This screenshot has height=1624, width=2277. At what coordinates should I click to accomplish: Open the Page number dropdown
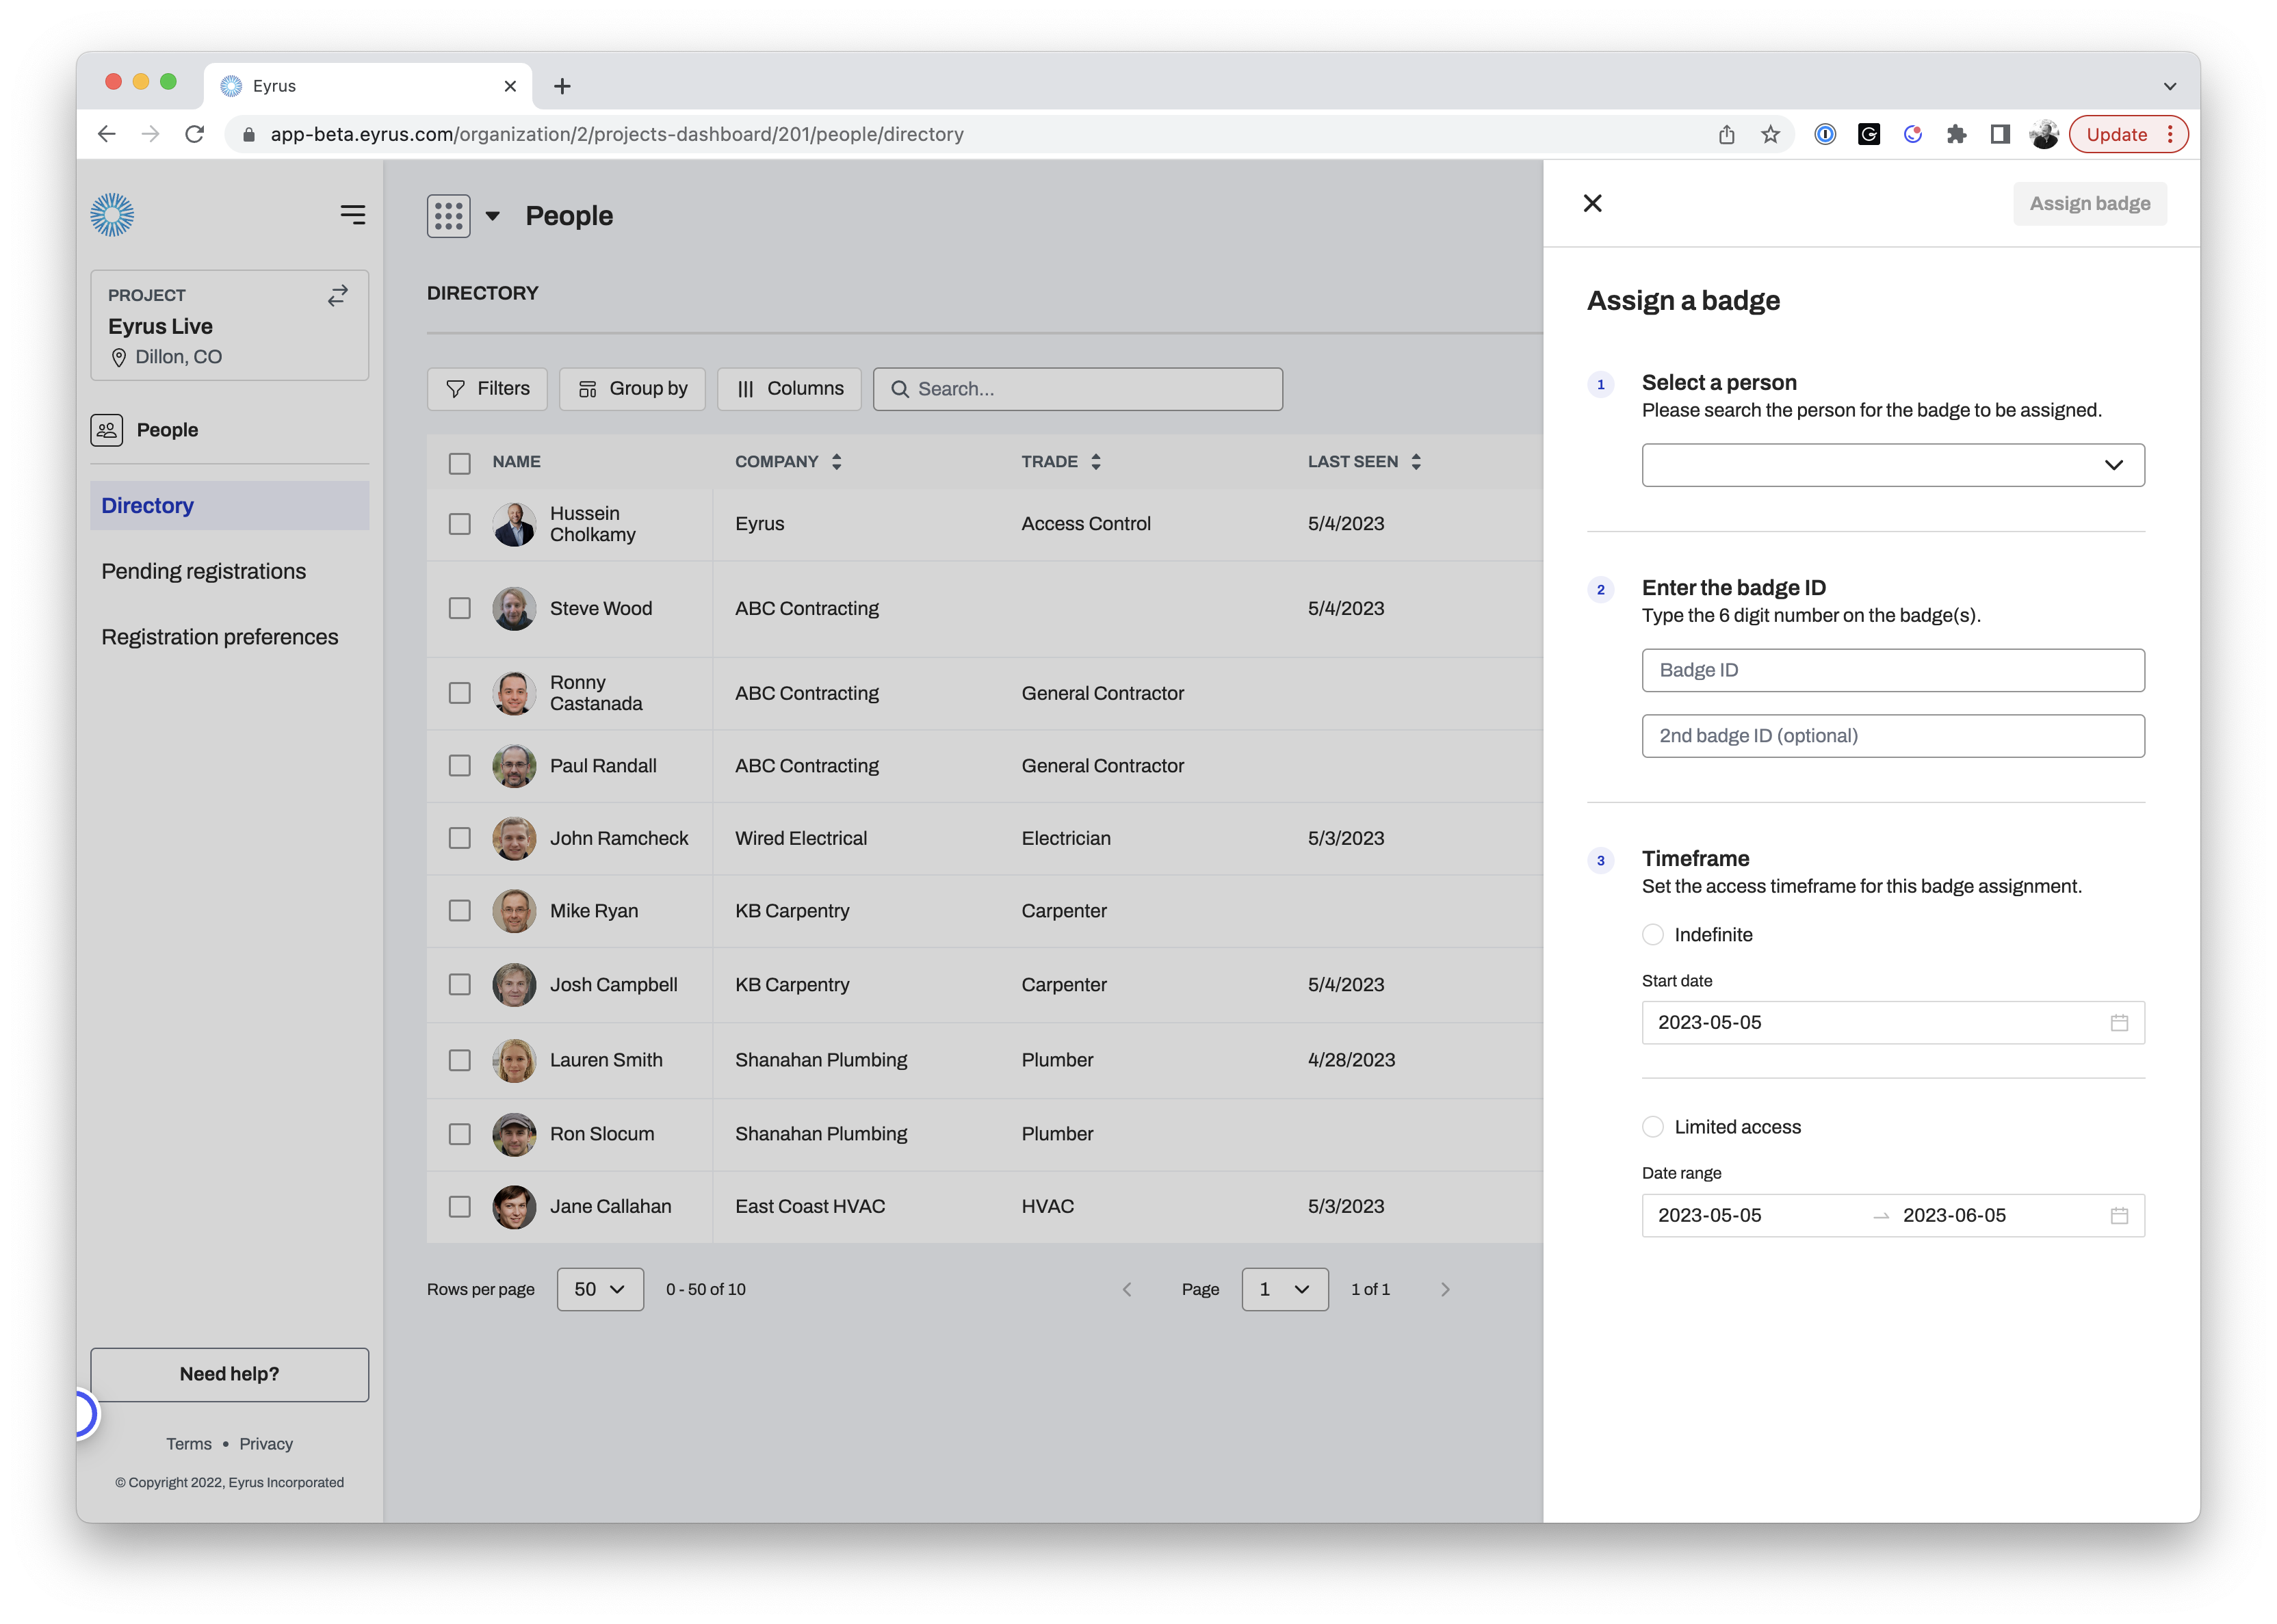[1285, 1290]
